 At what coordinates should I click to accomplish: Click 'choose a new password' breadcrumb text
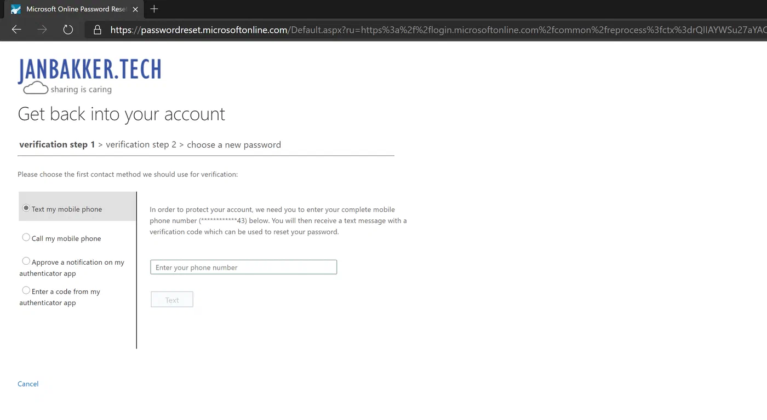click(234, 144)
